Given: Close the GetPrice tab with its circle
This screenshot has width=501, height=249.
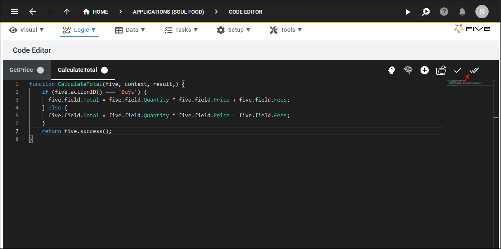Looking at the screenshot, I should tap(40, 70).
